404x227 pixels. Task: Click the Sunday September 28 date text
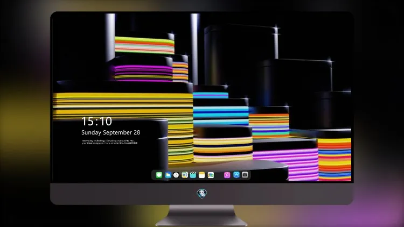(111, 132)
